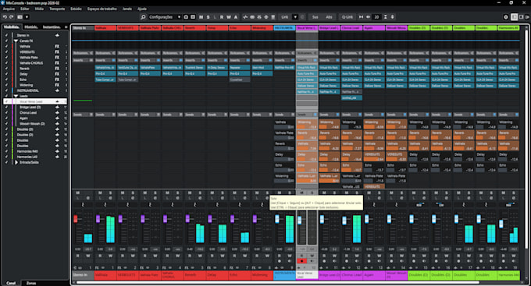Screen dimensions: 531x286
Task: Click the Sus button
Action: pos(315,17)
